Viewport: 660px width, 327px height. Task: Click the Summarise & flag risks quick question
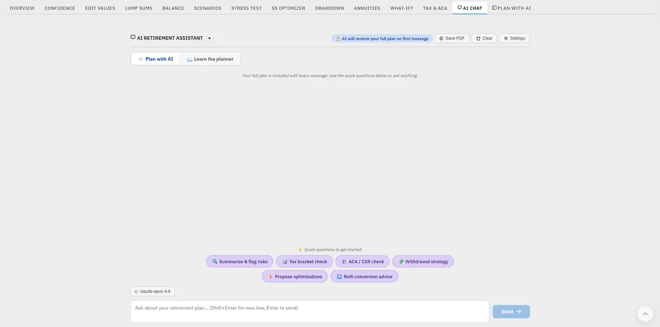(239, 262)
